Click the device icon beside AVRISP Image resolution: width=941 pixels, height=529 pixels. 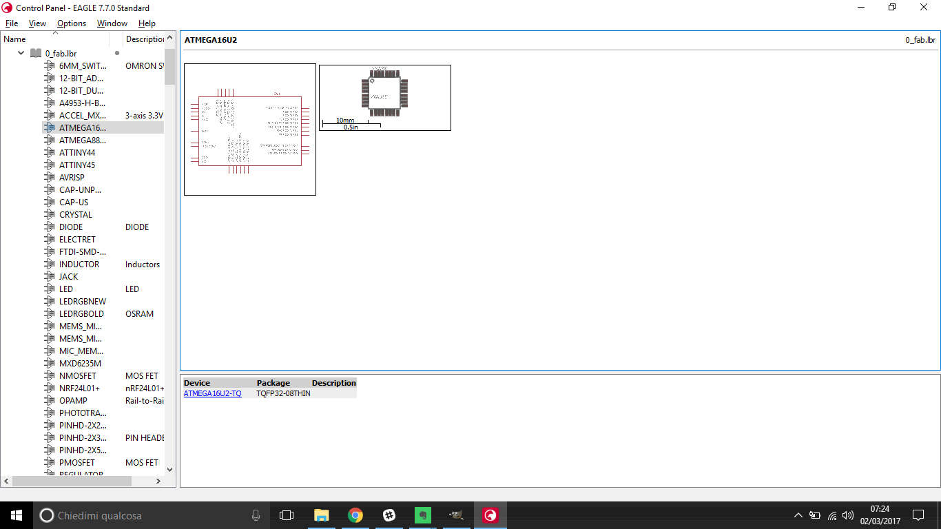tap(50, 177)
